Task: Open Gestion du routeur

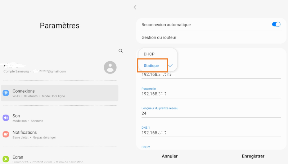Action: [x=159, y=37]
